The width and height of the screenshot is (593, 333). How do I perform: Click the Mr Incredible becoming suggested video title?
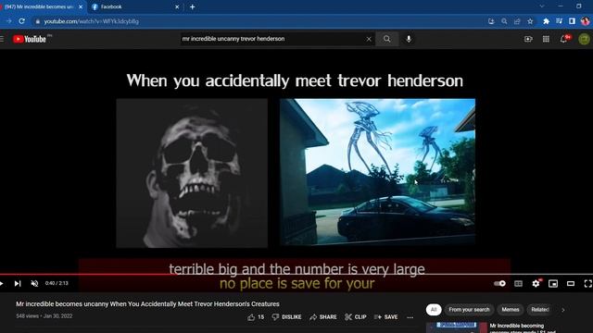pos(523,328)
